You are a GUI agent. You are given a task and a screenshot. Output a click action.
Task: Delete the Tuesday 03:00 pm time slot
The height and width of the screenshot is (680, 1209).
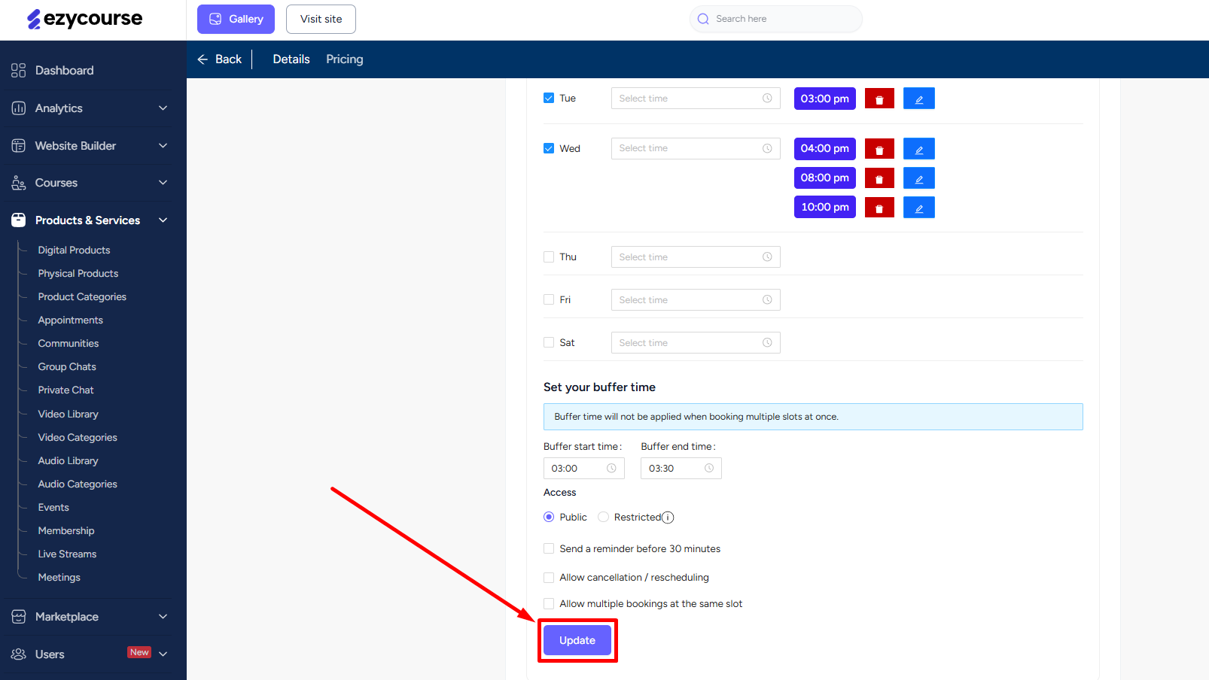click(879, 99)
